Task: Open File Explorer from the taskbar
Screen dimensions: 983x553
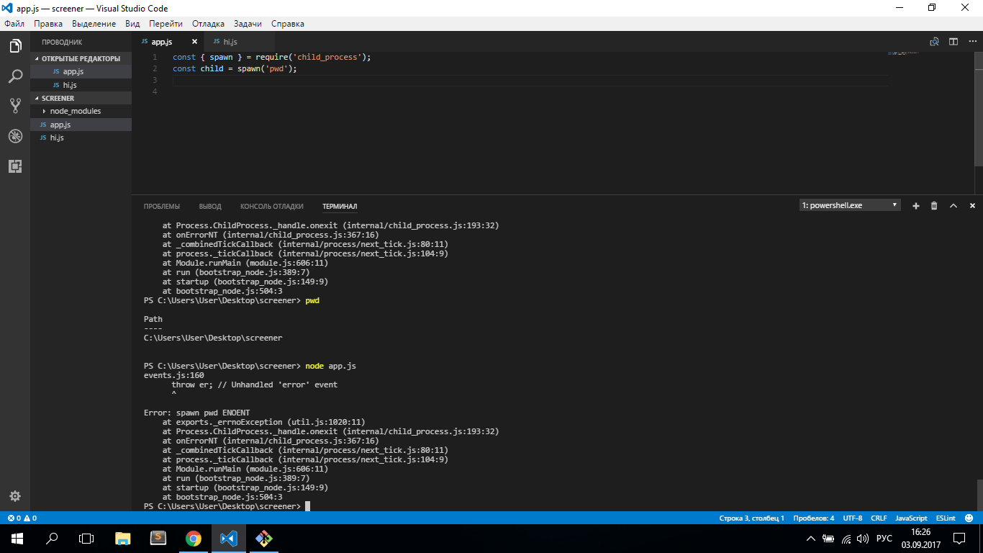Action: coord(123,538)
